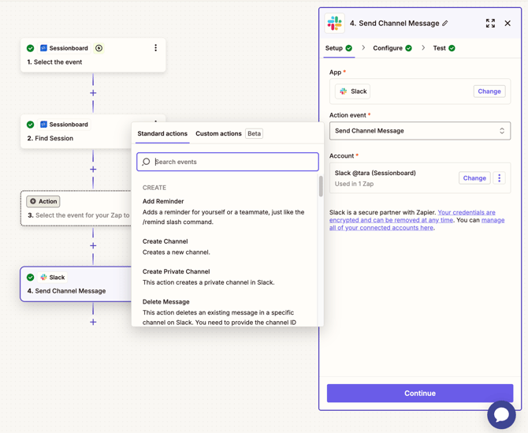The height and width of the screenshot is (433, 528).
Task: Click the Setup tab green check icon
Action: click(x=349, y=48)
